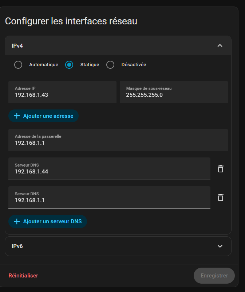Remove the 192.168.1.1 DNS server with trash icon

pyautogui.click(x=220, y=197)
